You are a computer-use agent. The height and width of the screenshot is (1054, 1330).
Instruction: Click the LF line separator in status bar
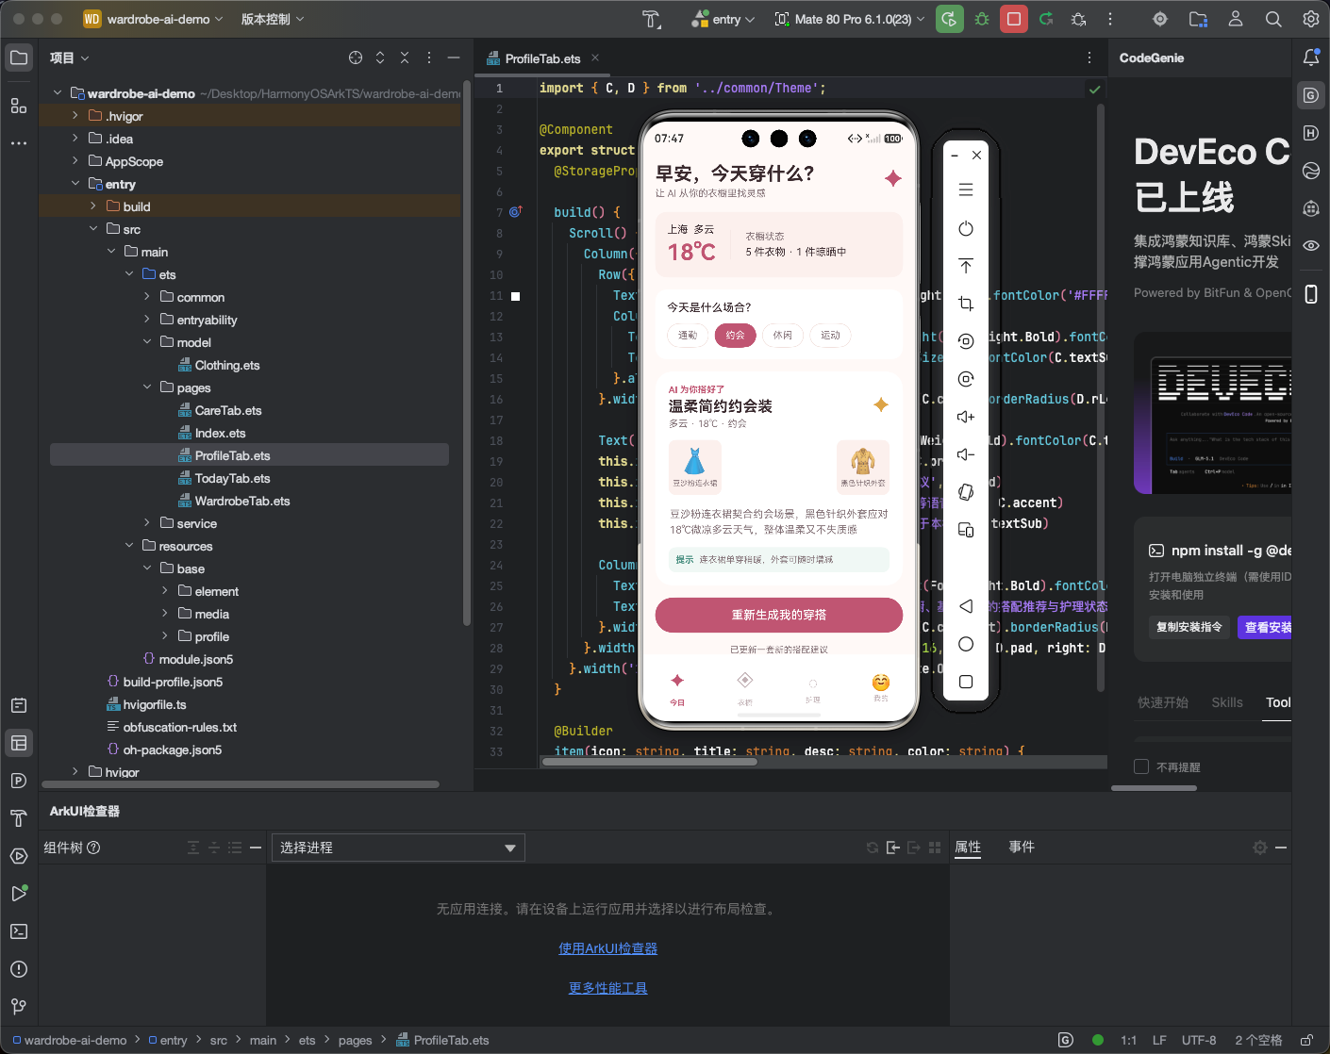[1159, 1040]
